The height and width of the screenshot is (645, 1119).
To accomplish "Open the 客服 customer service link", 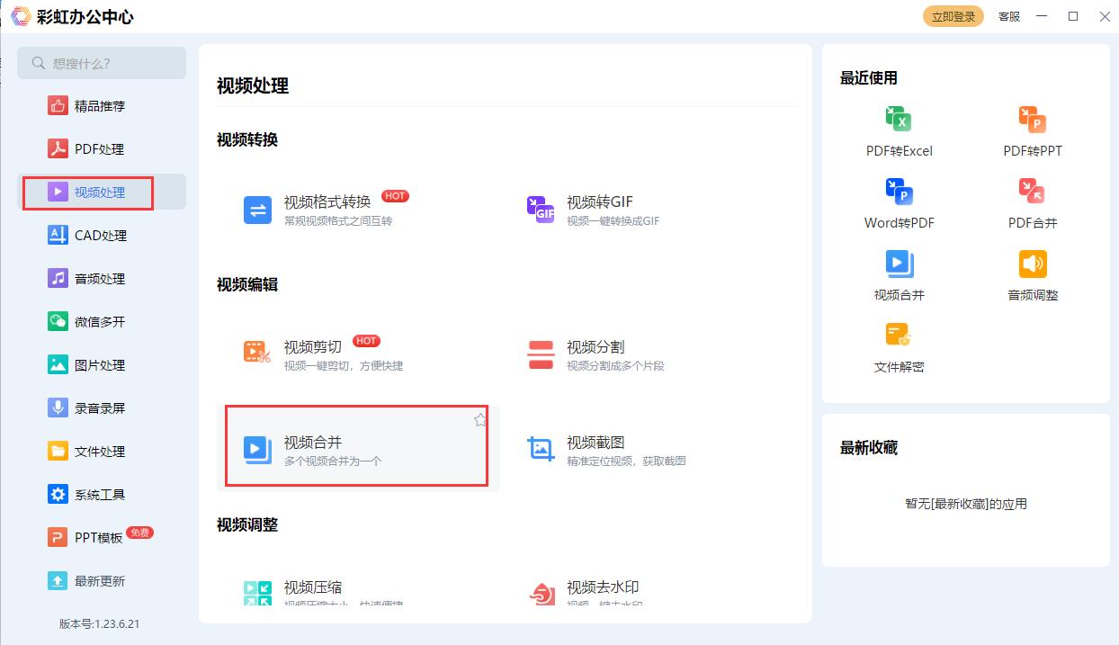I will point(1008,16).
